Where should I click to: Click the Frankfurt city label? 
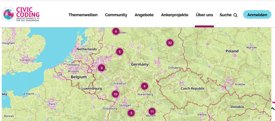120,84
